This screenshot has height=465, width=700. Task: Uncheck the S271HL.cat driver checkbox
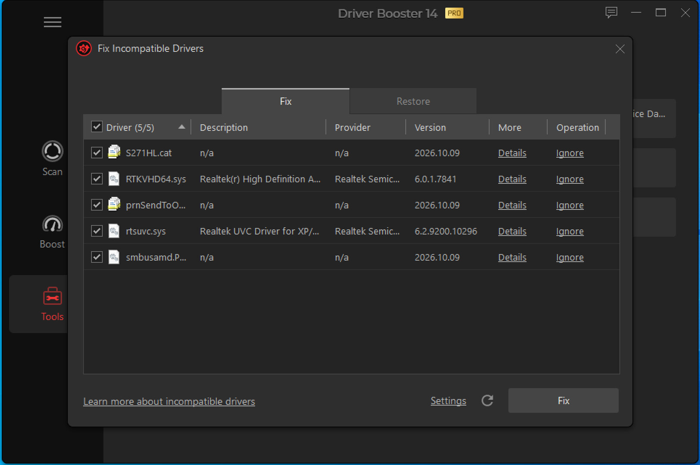pyautogui.click(x=97, y=152)
